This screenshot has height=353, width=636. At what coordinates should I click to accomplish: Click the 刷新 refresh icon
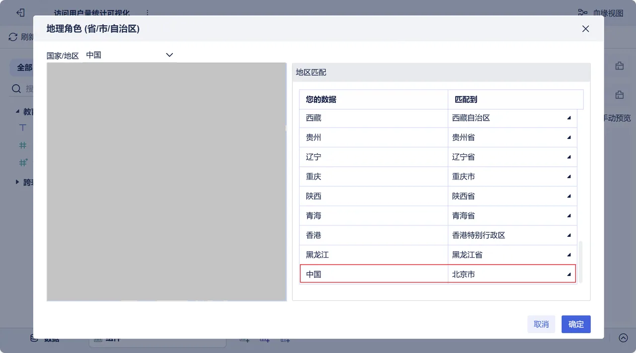[13, 37]
